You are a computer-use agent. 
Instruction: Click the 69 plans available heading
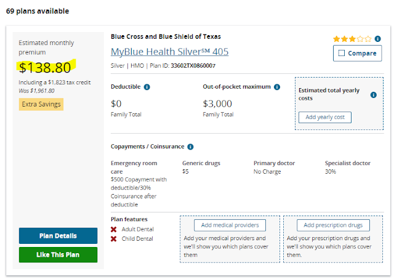click(38, 11)
